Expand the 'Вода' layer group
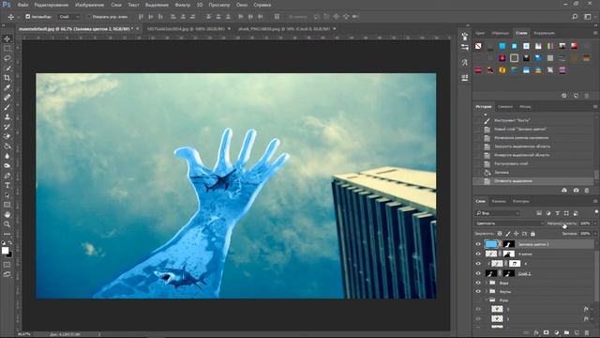600x338 pixels. (487, 283)
